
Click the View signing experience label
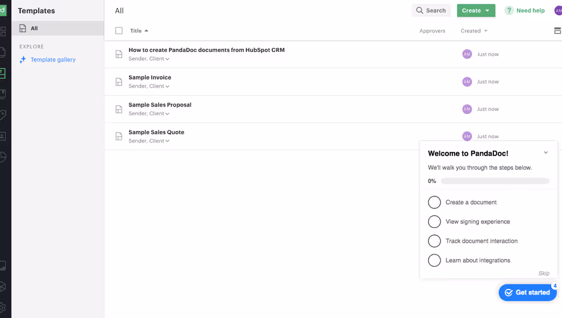(x=478, y=222)
